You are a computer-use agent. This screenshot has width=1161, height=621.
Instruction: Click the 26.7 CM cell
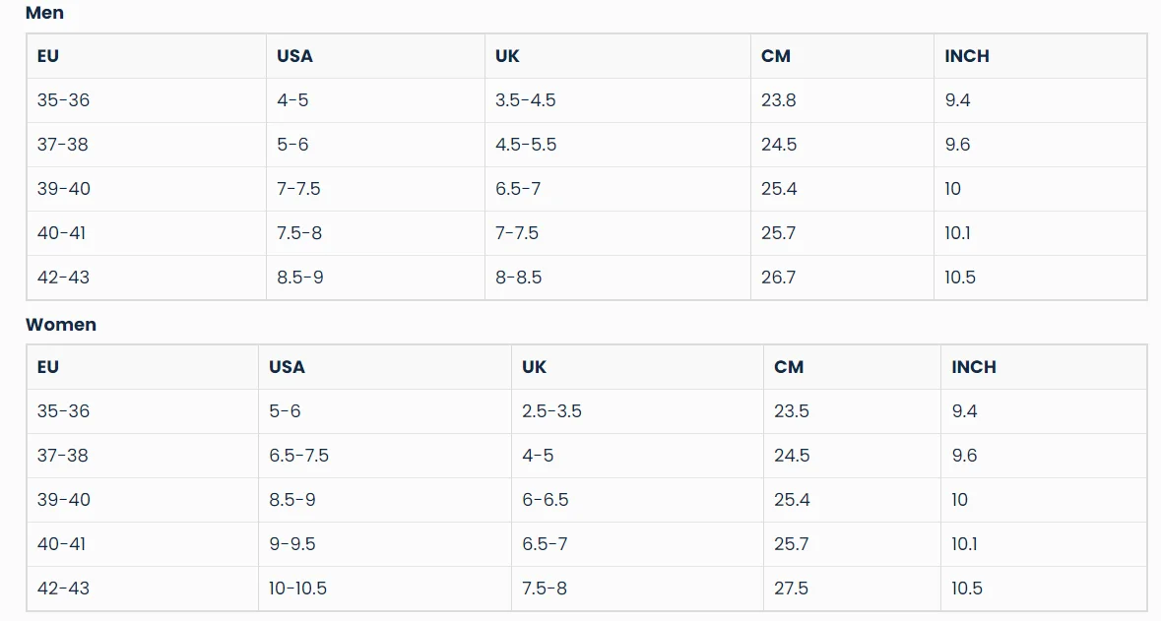pyautogui.click(x=778, y=278)
